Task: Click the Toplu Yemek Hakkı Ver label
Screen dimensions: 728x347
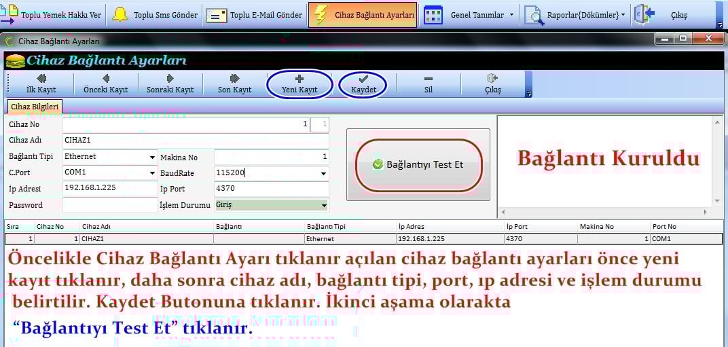Action: 61,15
